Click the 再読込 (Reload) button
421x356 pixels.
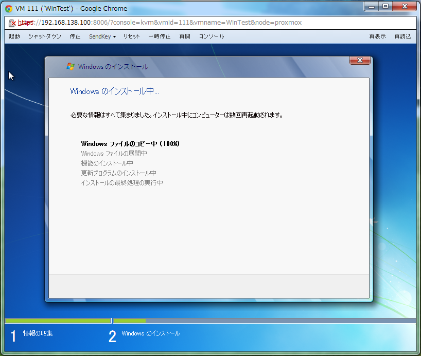pos(402,36)
